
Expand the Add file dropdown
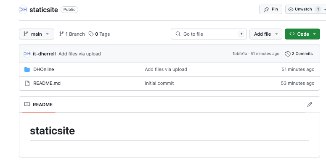(x=266, y=34)
